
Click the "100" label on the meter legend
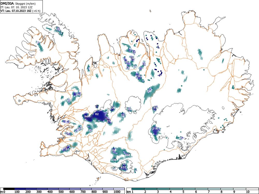pyautogui.click(x=17, y=192)
